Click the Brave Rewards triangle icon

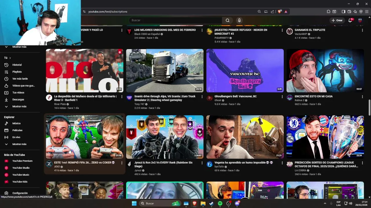pyautogui.click(x=286, y=12)
